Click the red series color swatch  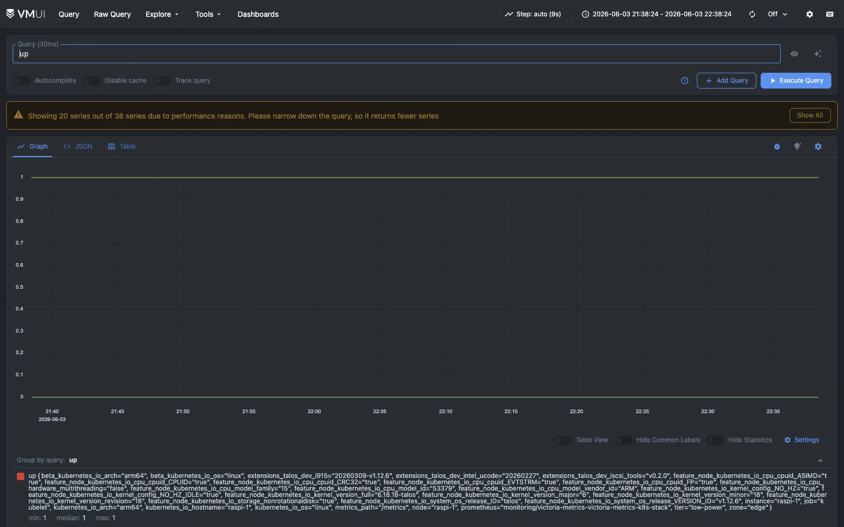click(x=21, y=476)
